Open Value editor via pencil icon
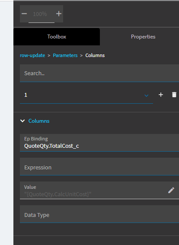 coord(171,190)
